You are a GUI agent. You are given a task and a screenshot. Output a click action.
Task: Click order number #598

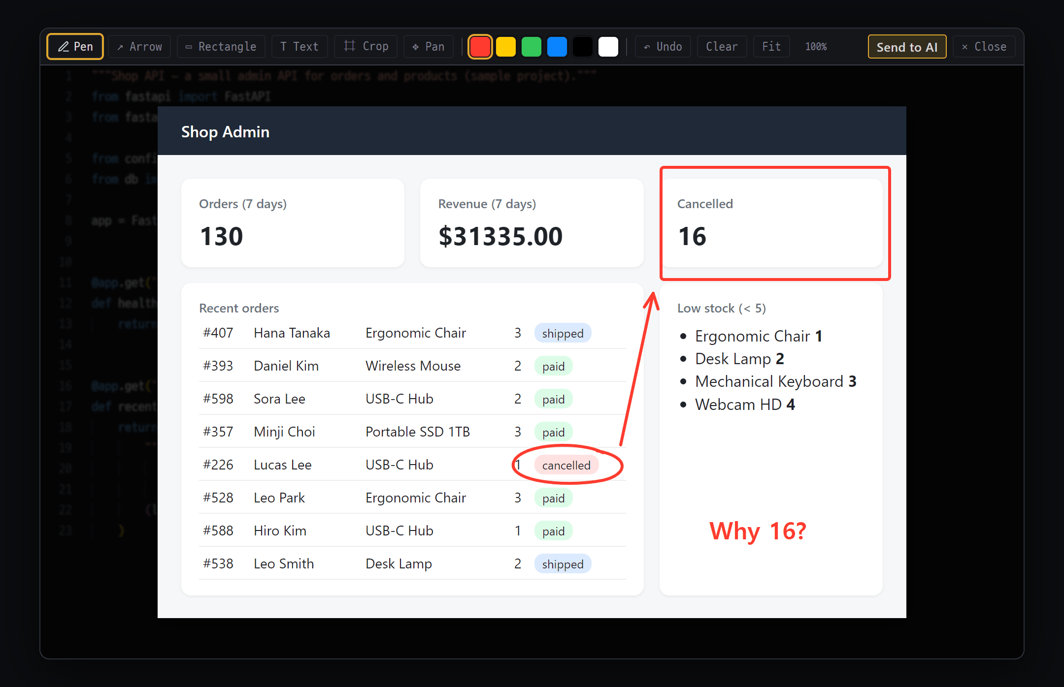218,399
